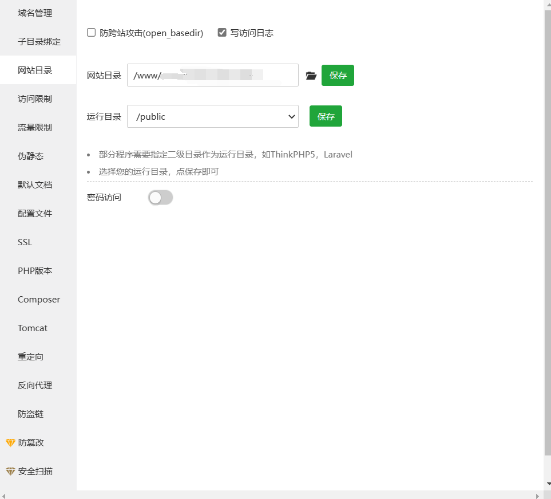Open the 域名管理 tab
This screenshot has width=551, height=499.
pyautogui.click(x=35, y=13)
